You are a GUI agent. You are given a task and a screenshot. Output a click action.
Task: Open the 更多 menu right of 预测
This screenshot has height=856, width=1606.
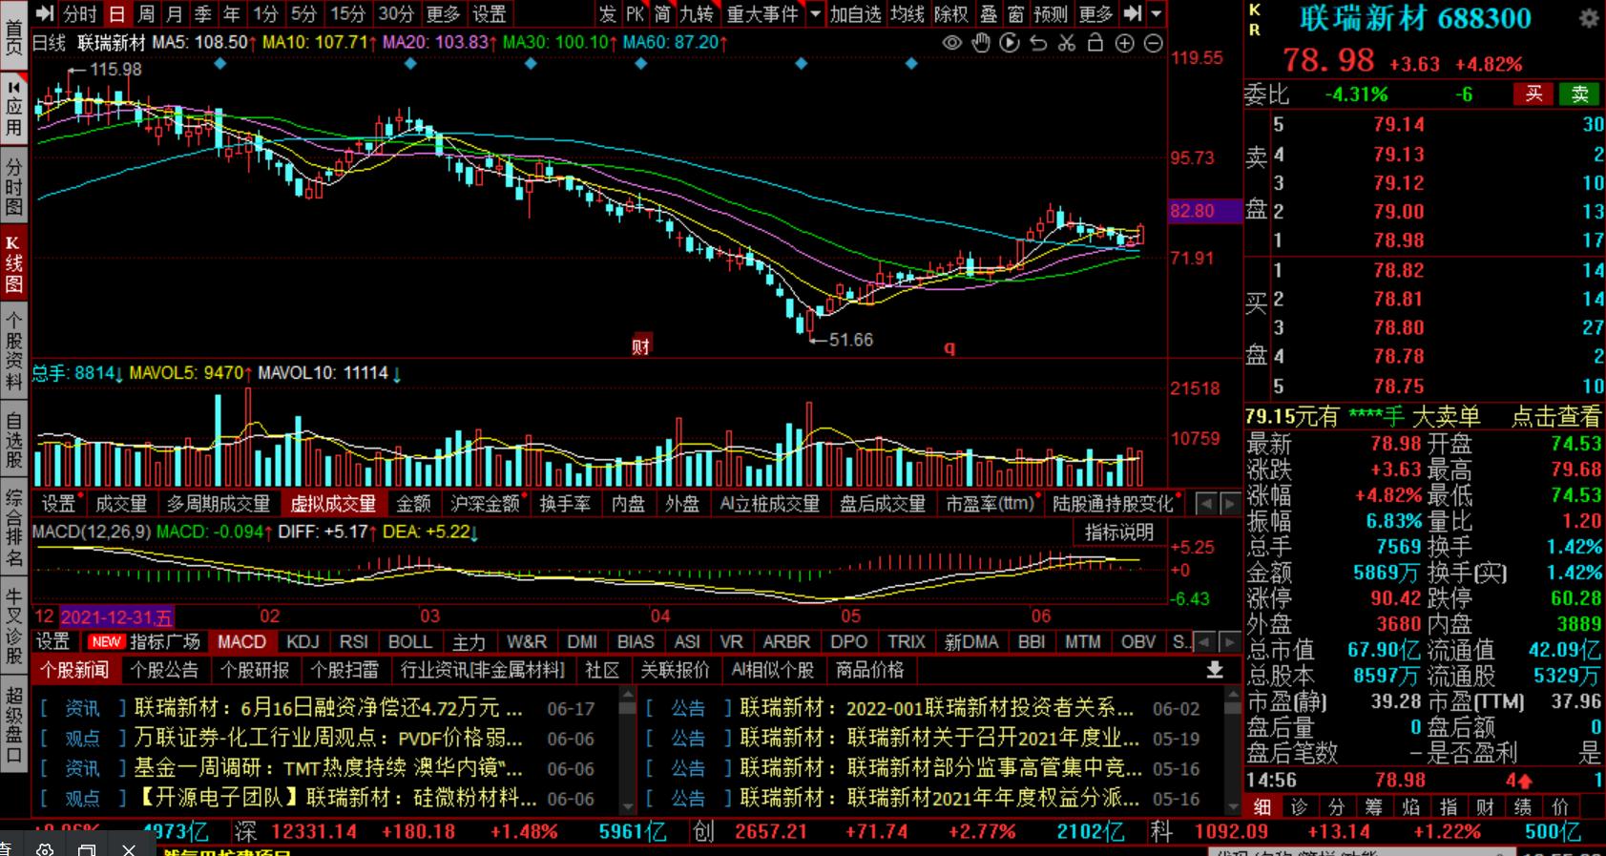[1095, 13]
